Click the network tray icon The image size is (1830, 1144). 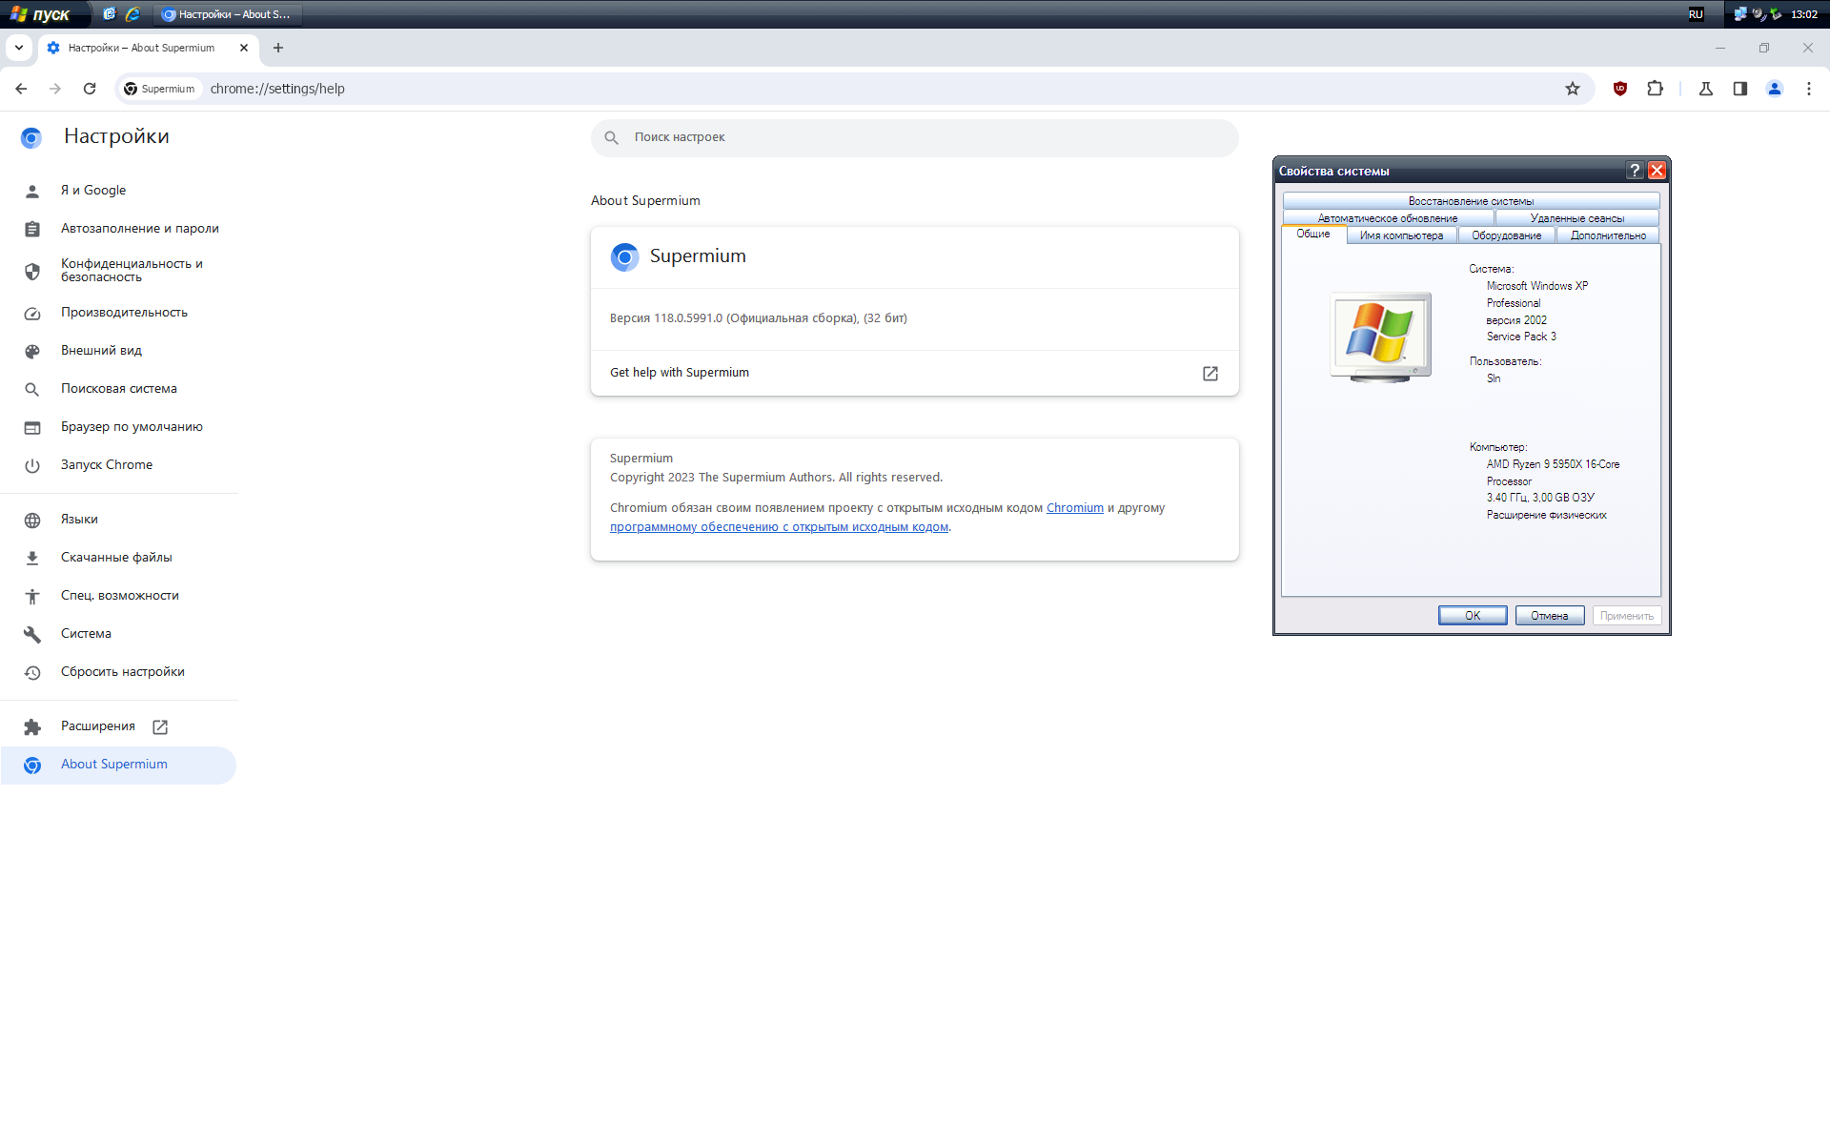pos(1740,14)
